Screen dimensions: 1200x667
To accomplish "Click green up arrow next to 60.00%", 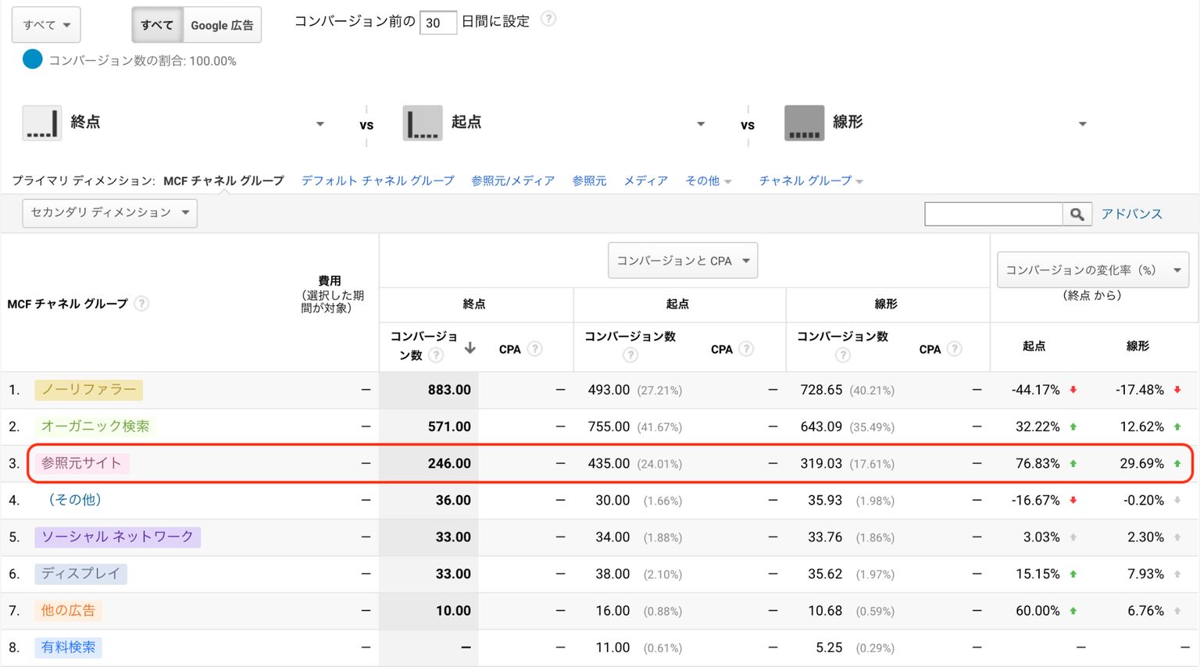I will click(1073, 611).
